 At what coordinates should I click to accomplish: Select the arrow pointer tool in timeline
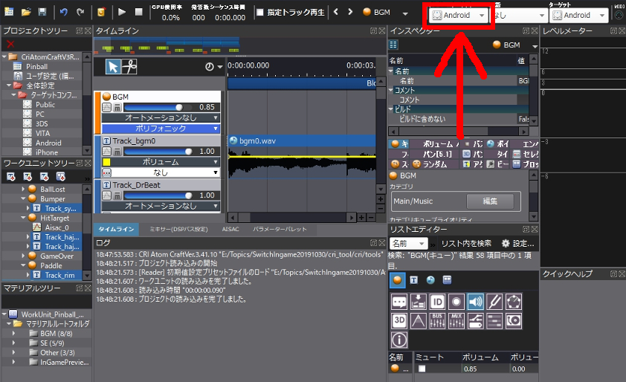pyautogui.click(x=114, y=67)
